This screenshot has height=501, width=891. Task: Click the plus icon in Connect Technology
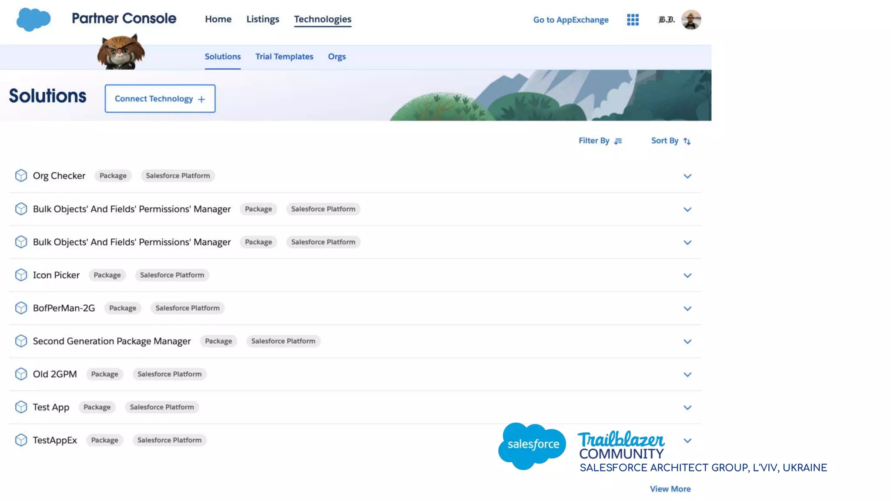[201, 99]
